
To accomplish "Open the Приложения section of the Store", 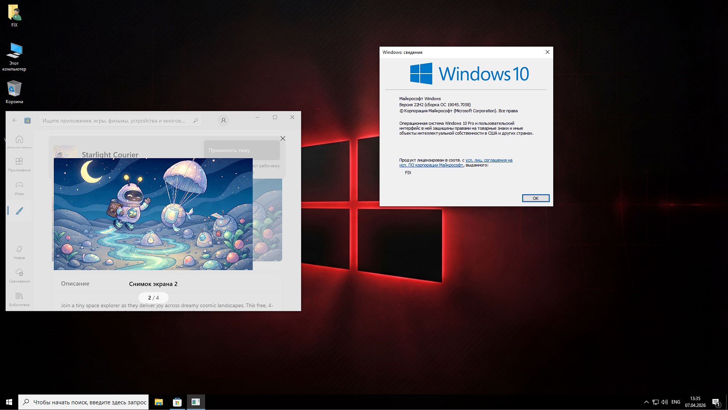I will pos(19,164).
